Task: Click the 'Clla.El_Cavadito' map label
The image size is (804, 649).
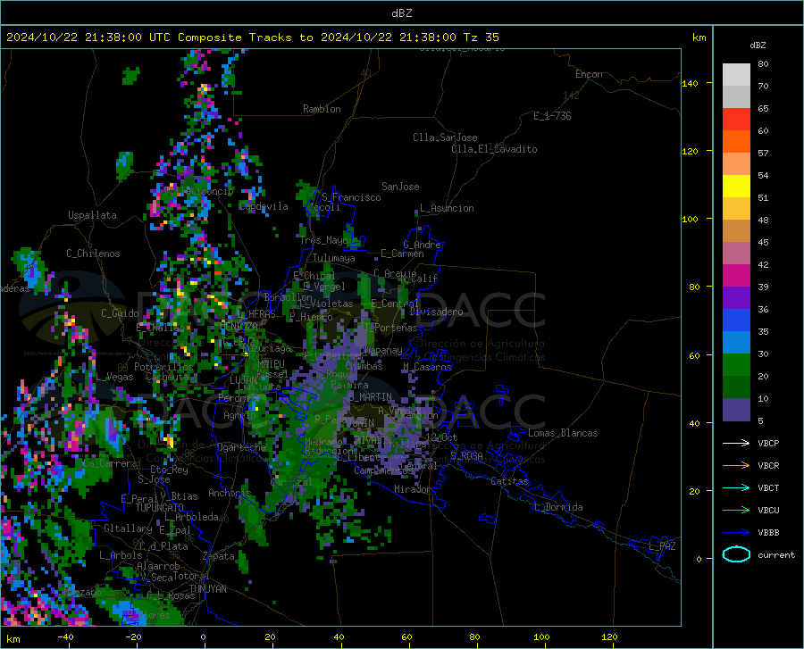Action: (494, 149)
